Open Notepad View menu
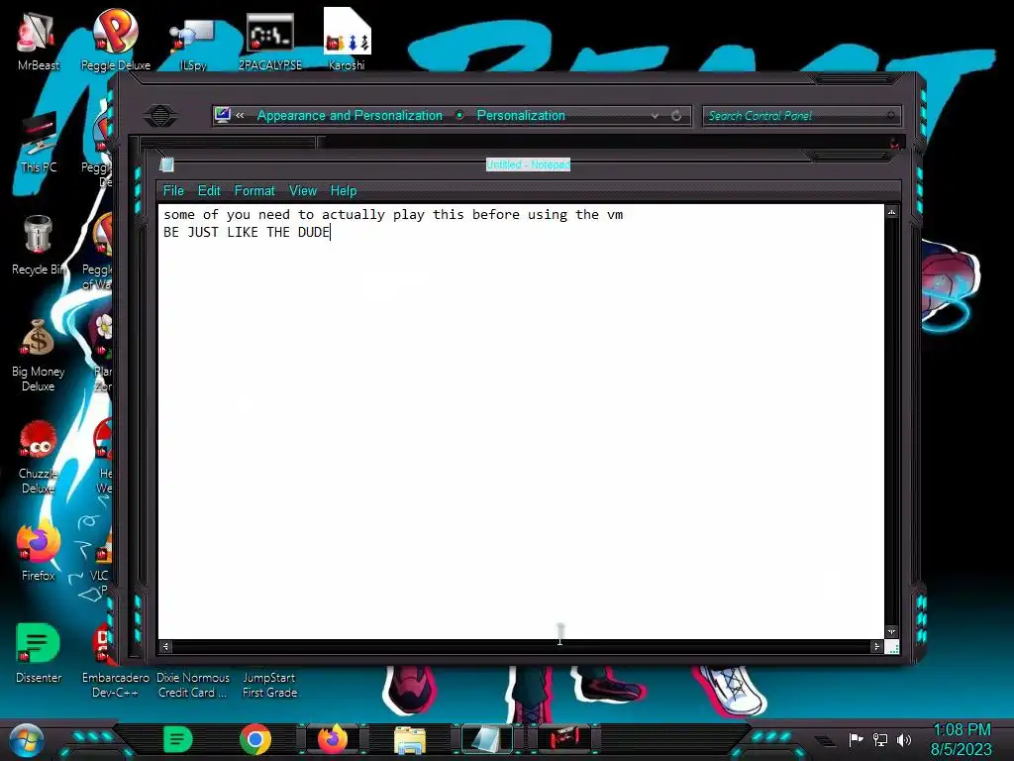 tap(303, 191)
